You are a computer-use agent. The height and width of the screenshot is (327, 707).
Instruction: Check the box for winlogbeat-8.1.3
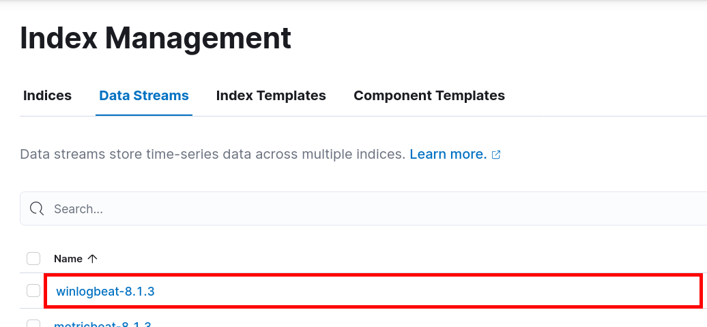point(33,291)
